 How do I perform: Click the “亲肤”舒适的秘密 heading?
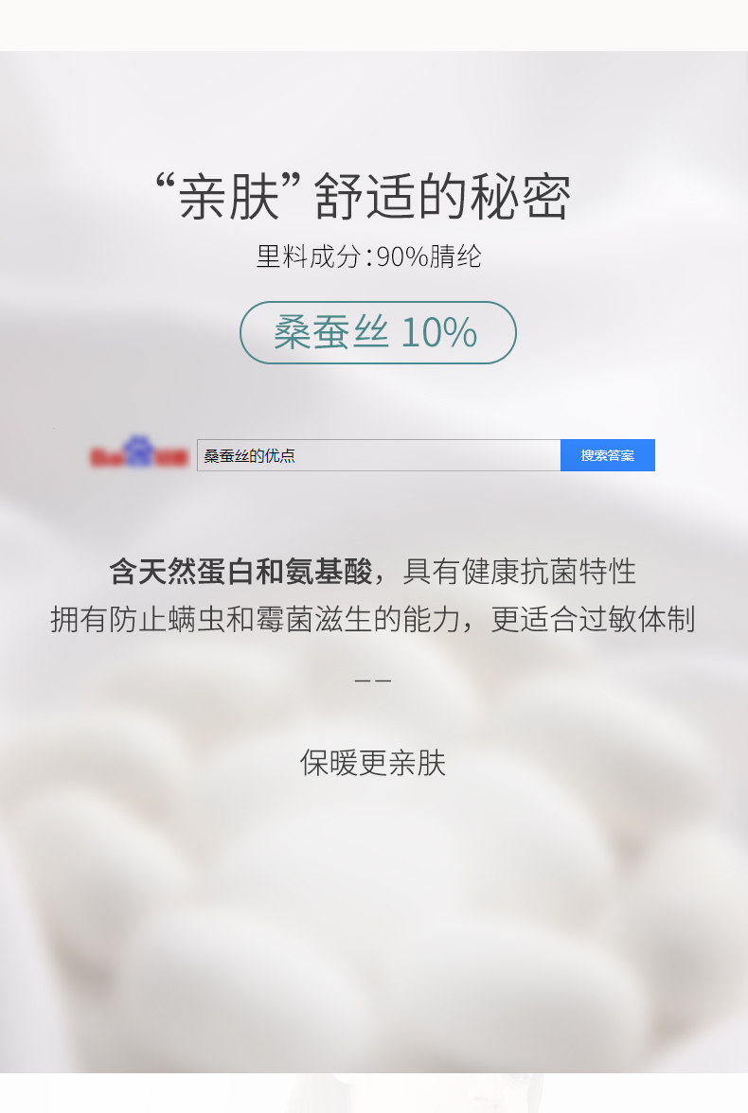pos(364,196)
